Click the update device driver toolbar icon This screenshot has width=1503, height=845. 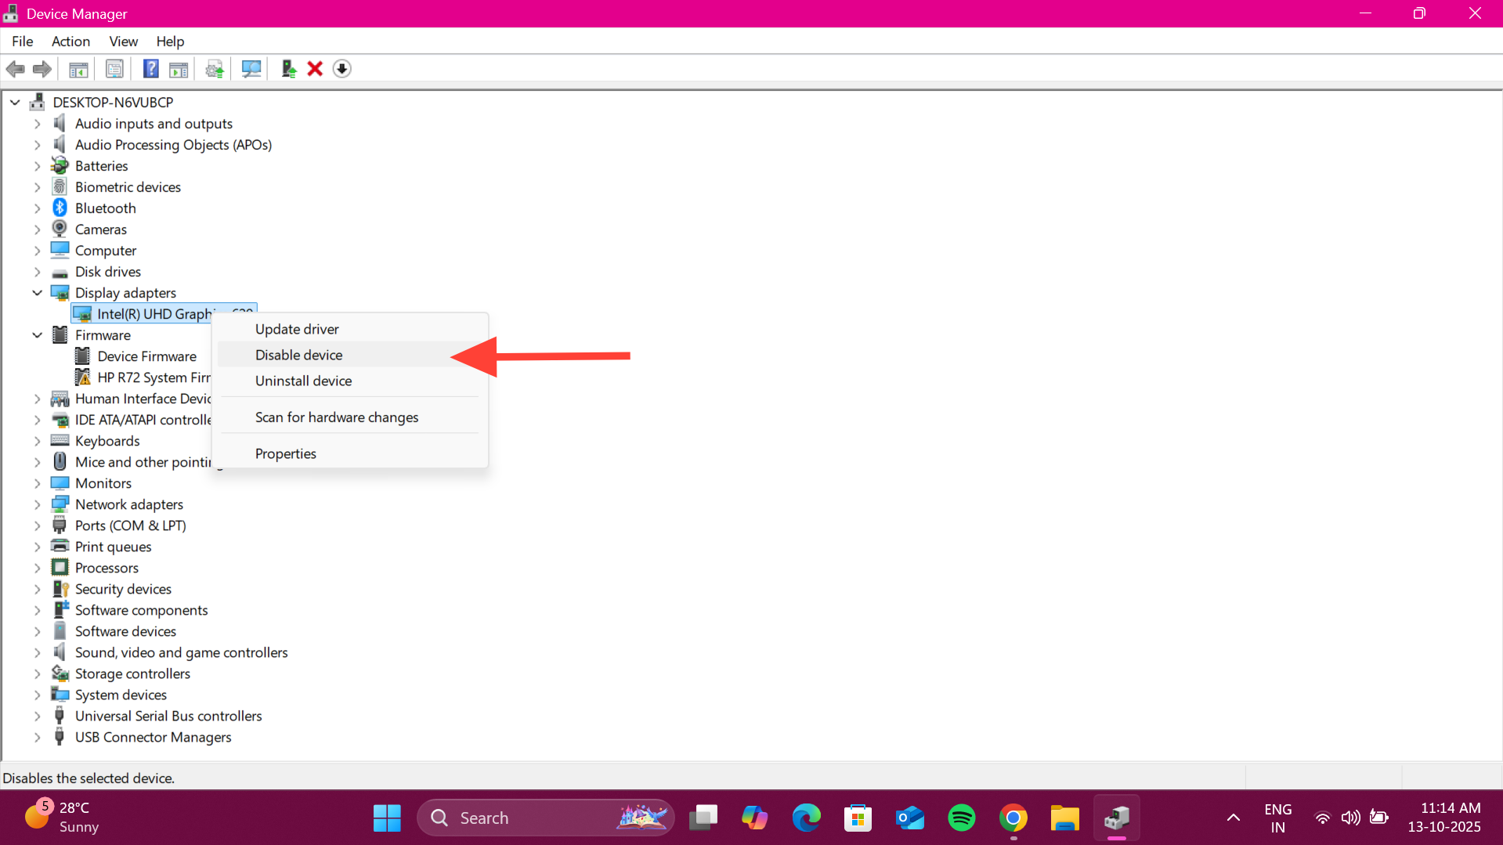tap(214, 69)
